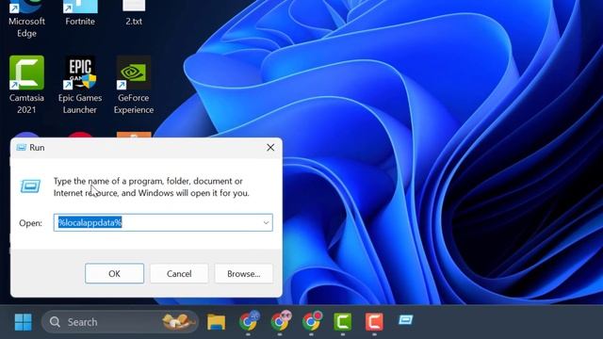Open the first Chrome taskbar icon
Viewport: 603px width, 339px height.
tap(249, 321)
